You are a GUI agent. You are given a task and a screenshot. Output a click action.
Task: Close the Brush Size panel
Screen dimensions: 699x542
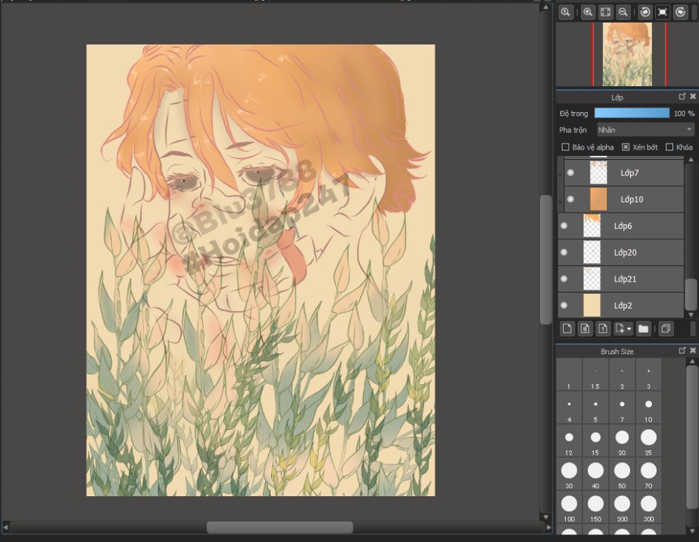tap(693, 351)
